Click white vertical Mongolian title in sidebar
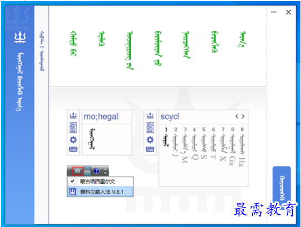 point(20,81)
